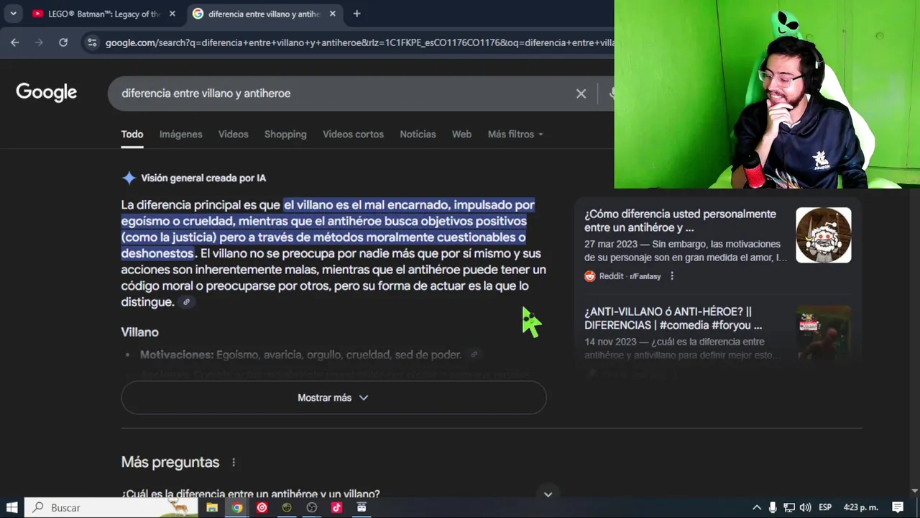Open options menu next to Reddit r/Fantasy
Viewport: 920px width, 518px height.
(x=672, y=276)
